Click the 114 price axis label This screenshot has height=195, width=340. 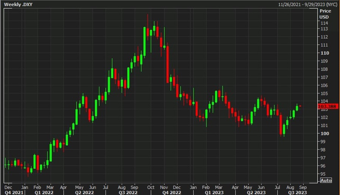[x=325, y=23]
